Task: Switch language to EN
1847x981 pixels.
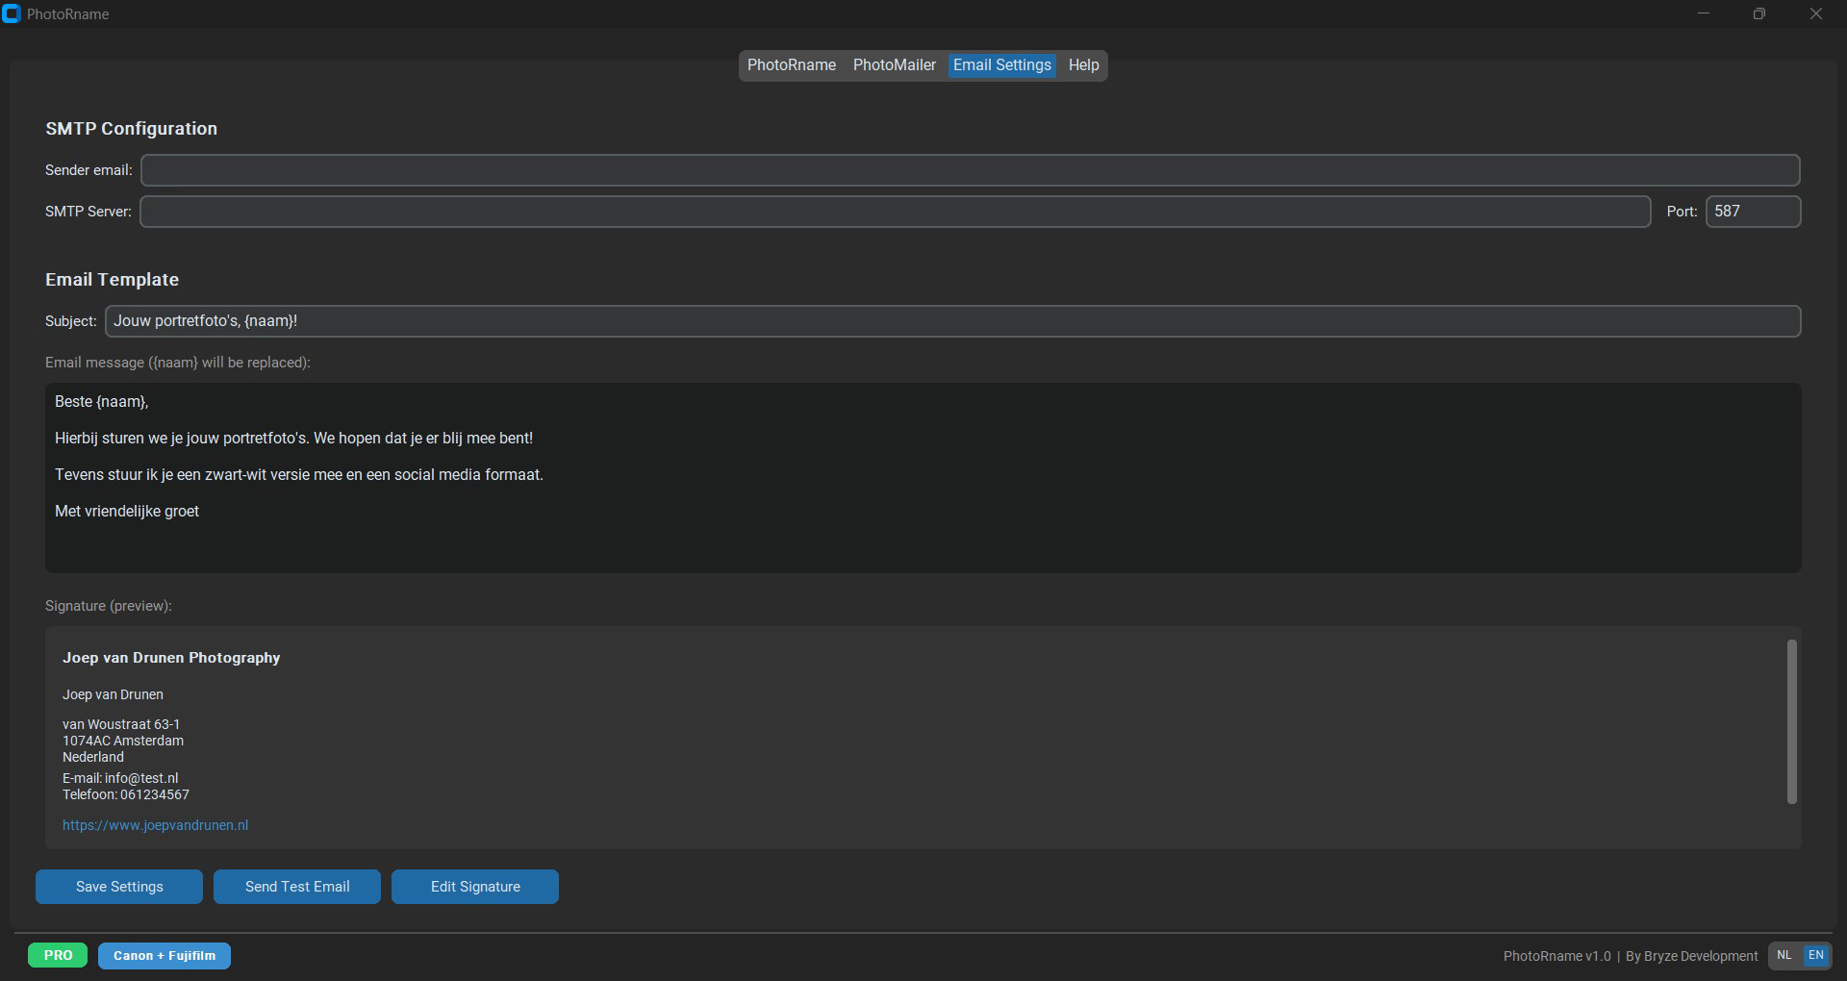Action: pos(1815,955)
